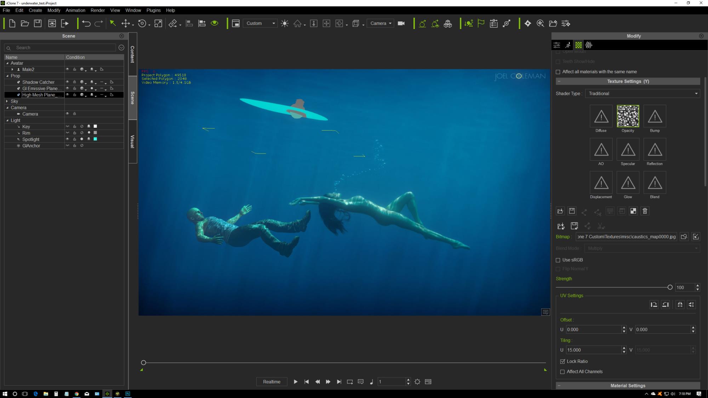Click the Key light white color swatch
Image resolution: width=708 pixels, height=398 pixels.
[95, 126]
